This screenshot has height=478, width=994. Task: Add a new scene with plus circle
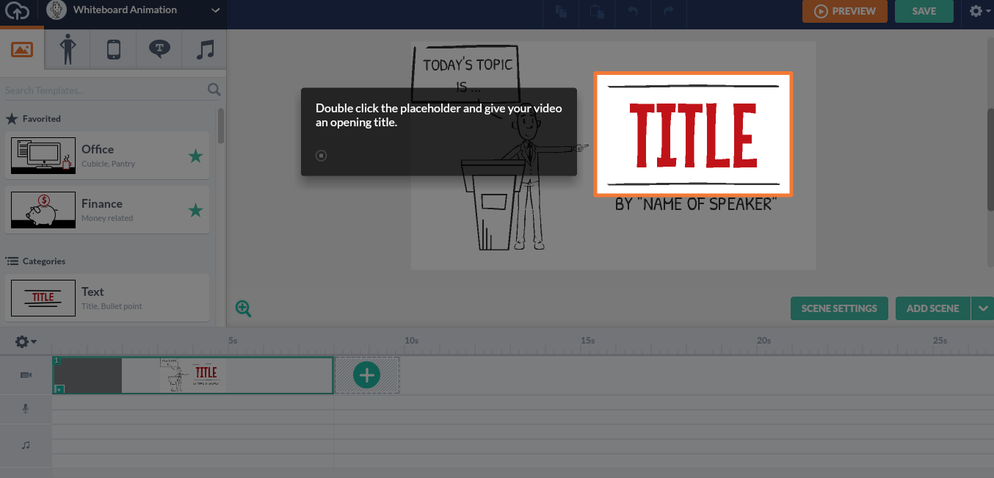[366, 375]
